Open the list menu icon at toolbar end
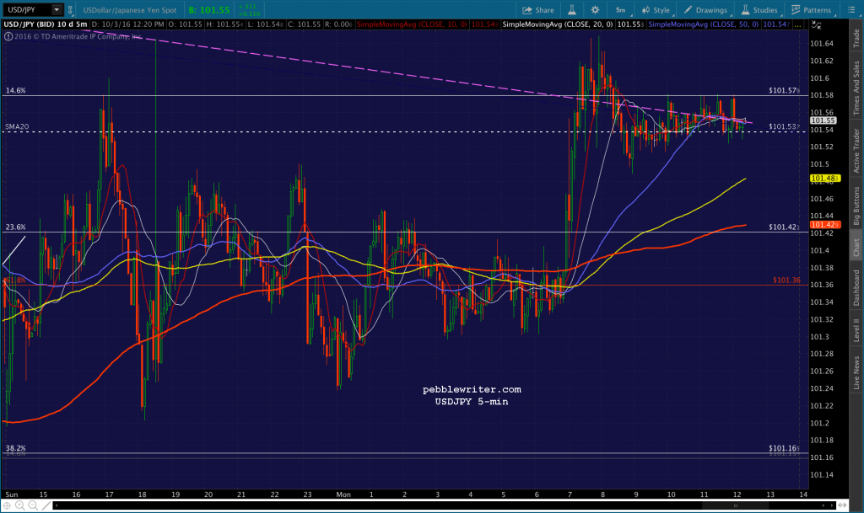This screenshot has height=513, width=864. pyautogui.click(x=850, y=10)
